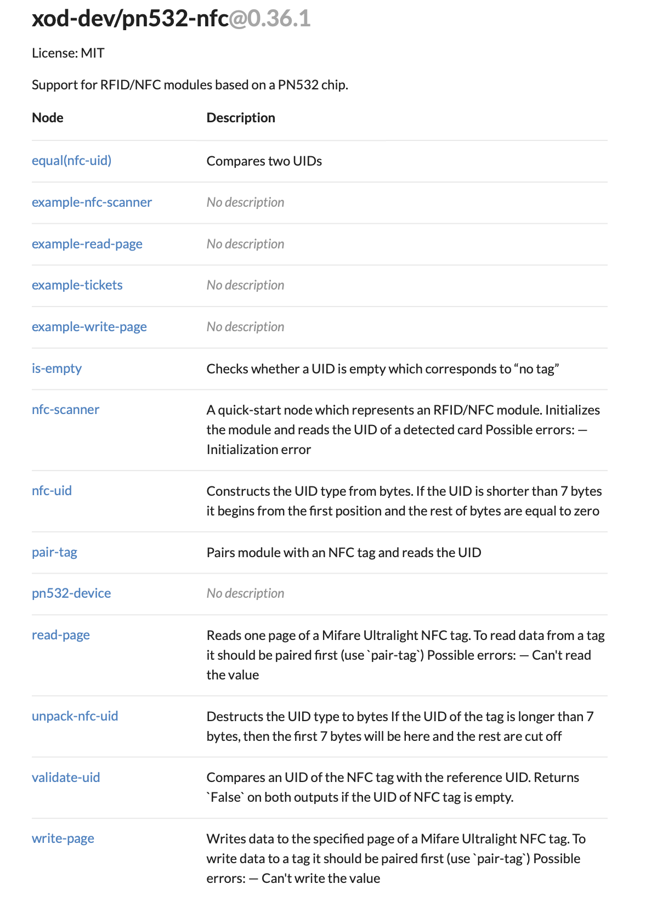Open the example-nfc-scanner node page
The height and width of the screenshot is (918, 657).
pyautogui.click(x=92, y=202)
